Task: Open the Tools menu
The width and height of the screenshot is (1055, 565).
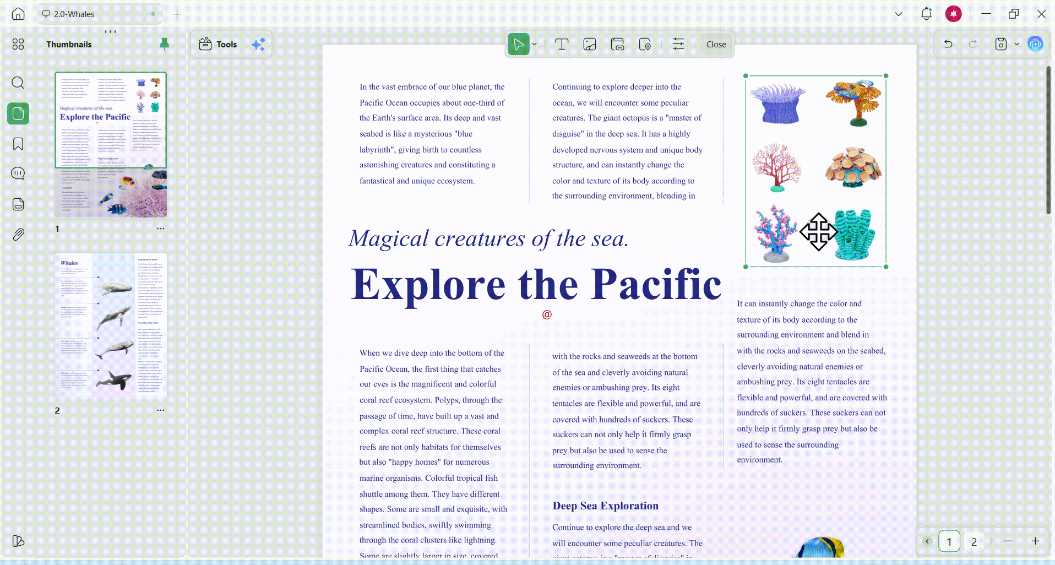Action: [218, 44]
